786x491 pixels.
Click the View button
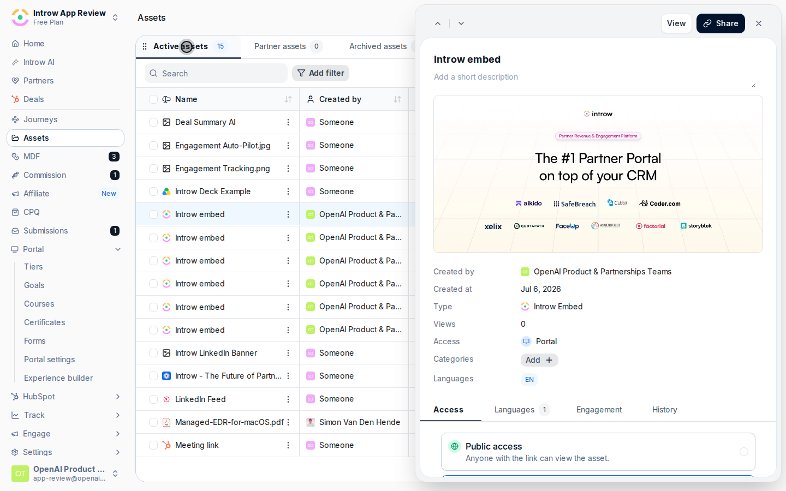tap(676, 23)
